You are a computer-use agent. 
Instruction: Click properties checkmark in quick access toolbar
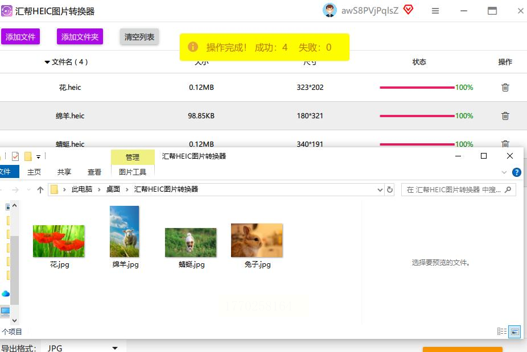pos(15,156)
